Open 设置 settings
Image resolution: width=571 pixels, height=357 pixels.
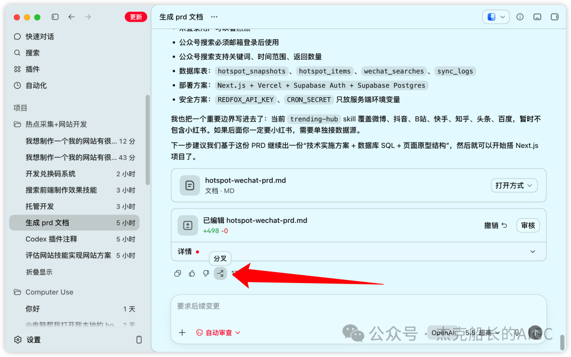point(33,340)
